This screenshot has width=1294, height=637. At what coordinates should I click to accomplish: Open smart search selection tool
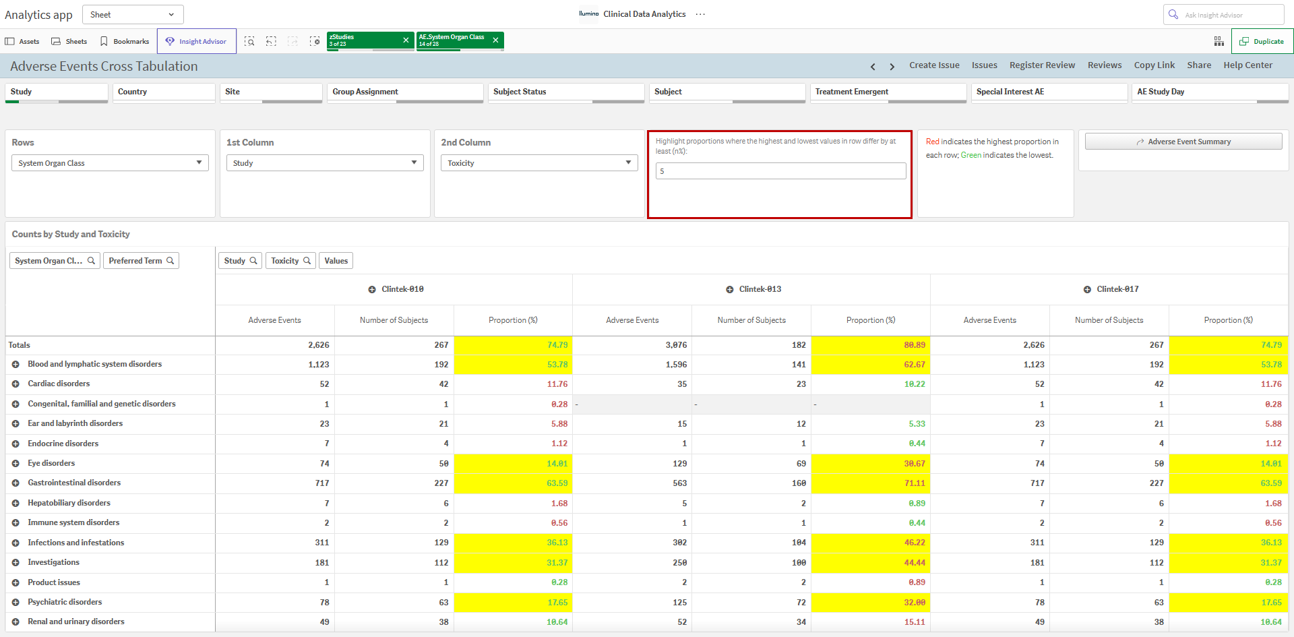249,41
